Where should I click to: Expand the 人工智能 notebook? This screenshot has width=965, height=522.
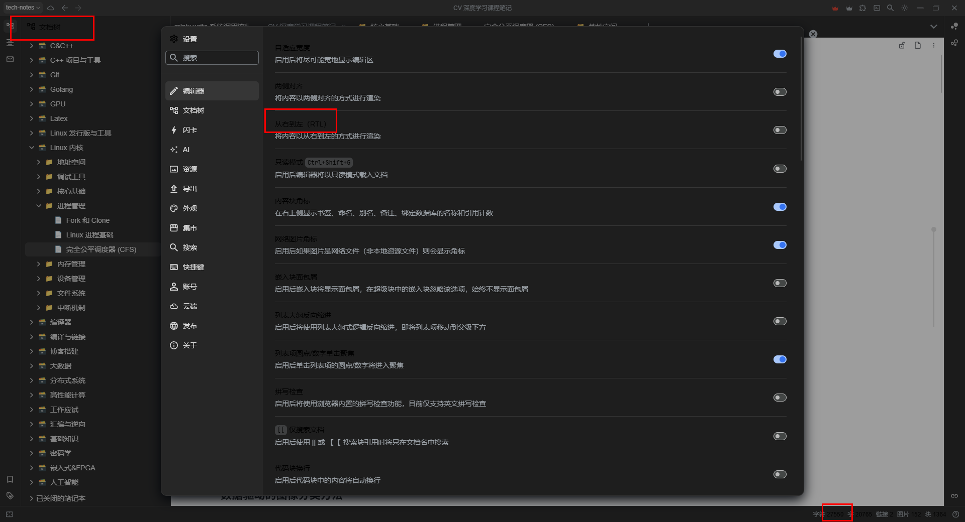click(32, 482)
